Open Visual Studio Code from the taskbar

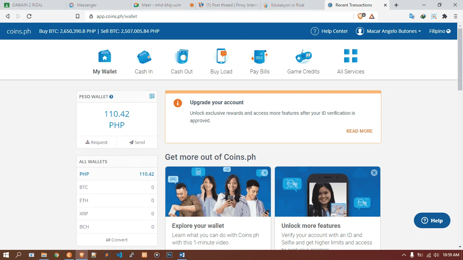click(119, 255)
